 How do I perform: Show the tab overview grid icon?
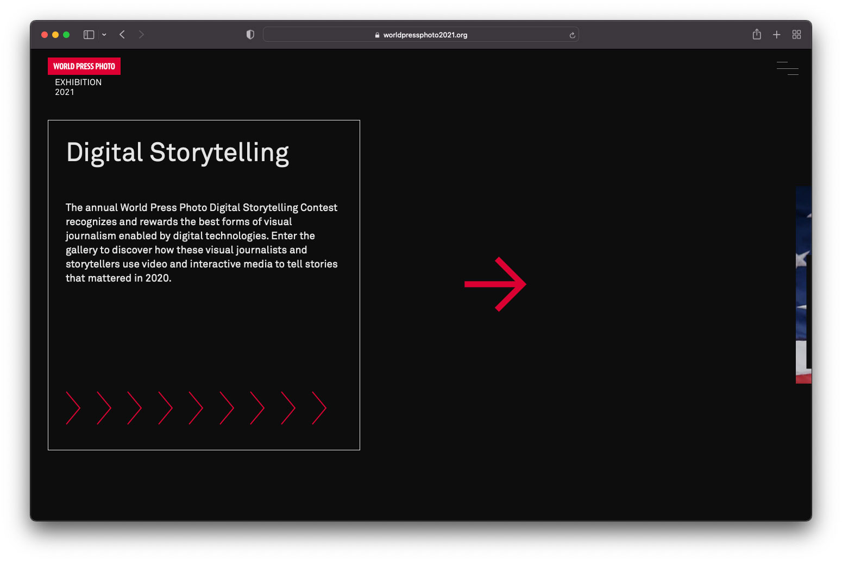coord(797,35)
